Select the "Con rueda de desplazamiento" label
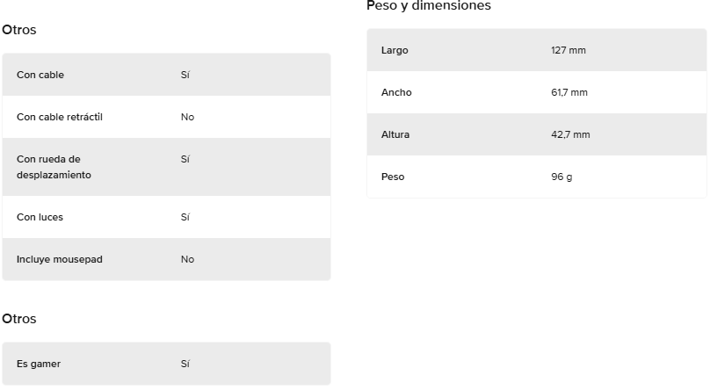This screenshot has height=390, width=710. point(54,167)
